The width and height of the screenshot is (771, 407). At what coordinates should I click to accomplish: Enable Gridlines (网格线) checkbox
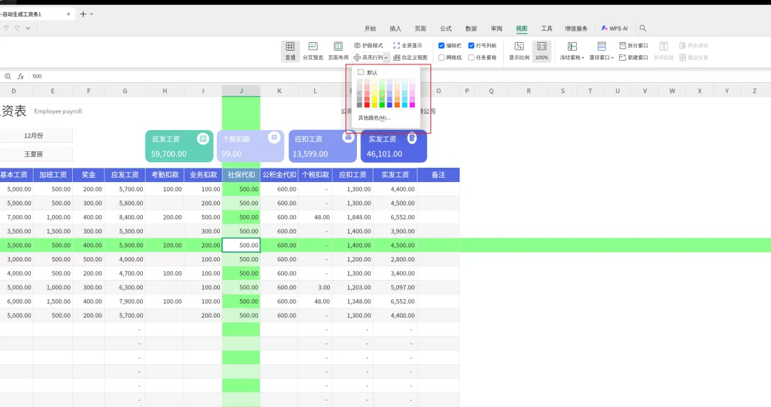click(x=442, y=58)
